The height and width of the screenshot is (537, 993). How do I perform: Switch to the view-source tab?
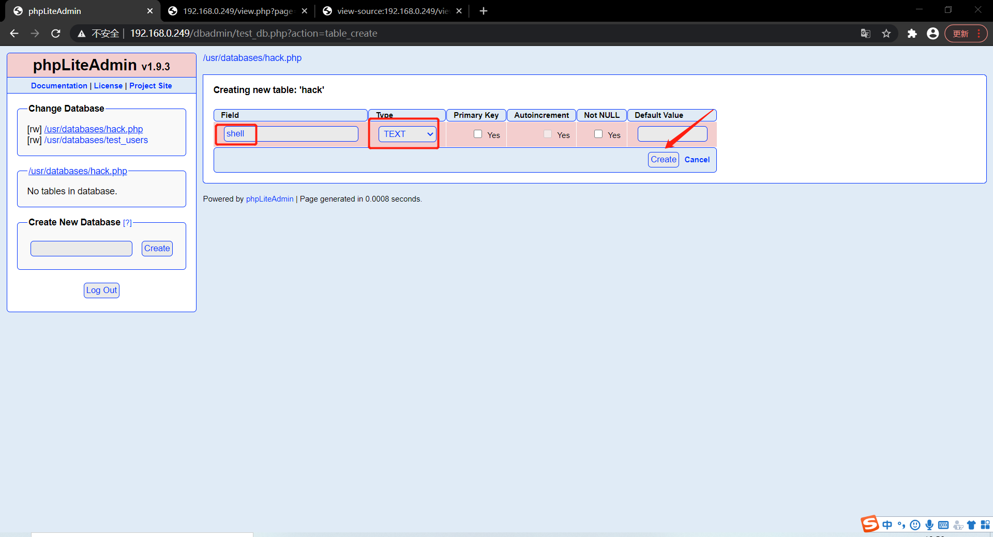pyautogui.click(x=393, y=11)
